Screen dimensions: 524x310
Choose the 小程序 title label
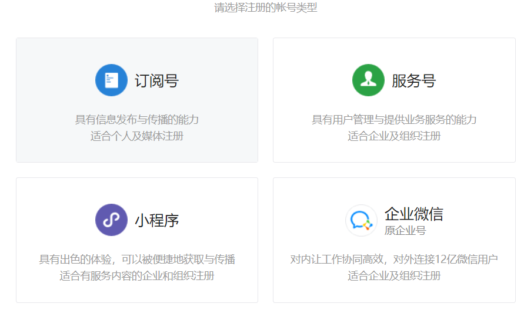click(156, 220)
